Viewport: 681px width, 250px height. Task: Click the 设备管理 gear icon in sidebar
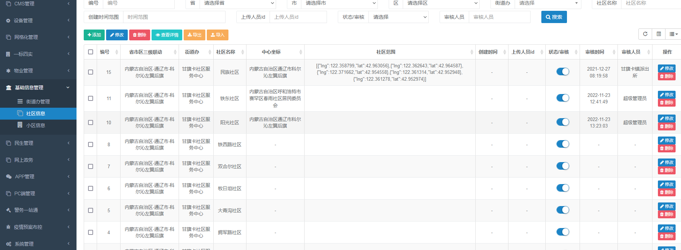point(8,21)
